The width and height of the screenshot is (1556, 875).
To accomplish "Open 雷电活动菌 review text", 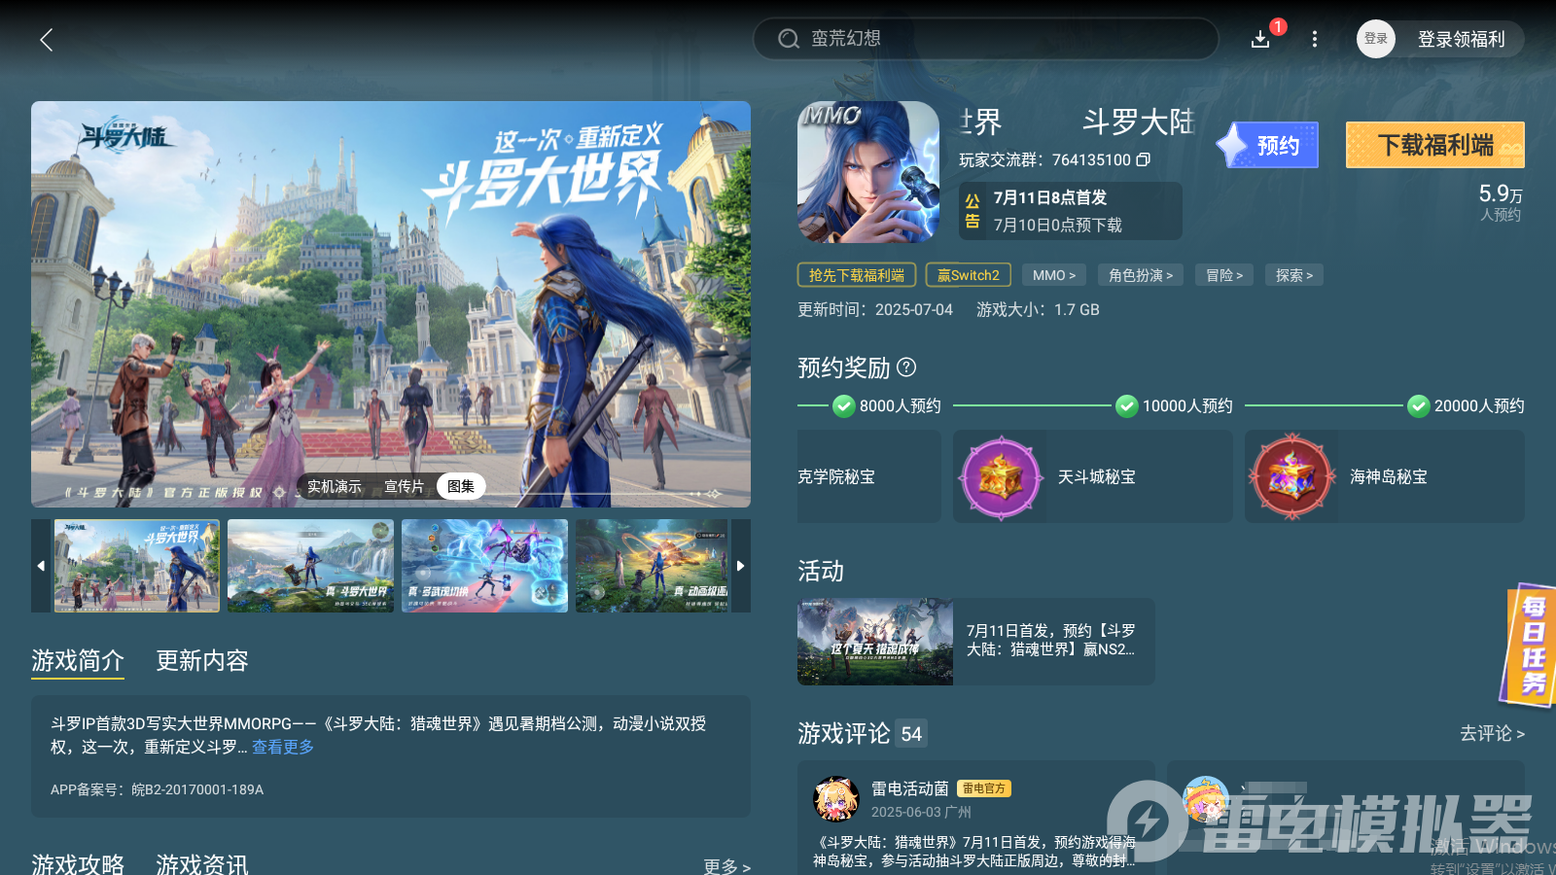I will pyautogui.click(x=974, y=851).
